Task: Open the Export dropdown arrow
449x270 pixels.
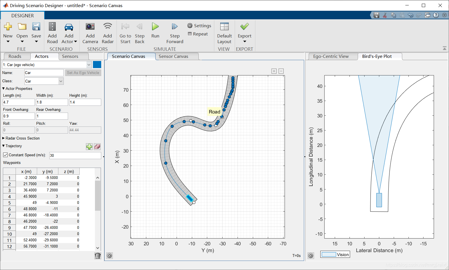Action: pyautogui.click(x=245, y=42)
